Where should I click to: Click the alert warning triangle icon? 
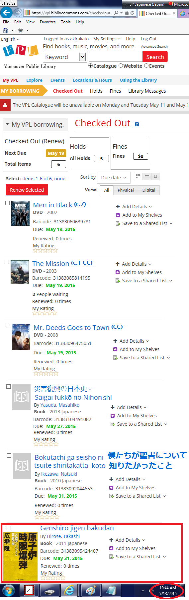(x=5, y=105)
